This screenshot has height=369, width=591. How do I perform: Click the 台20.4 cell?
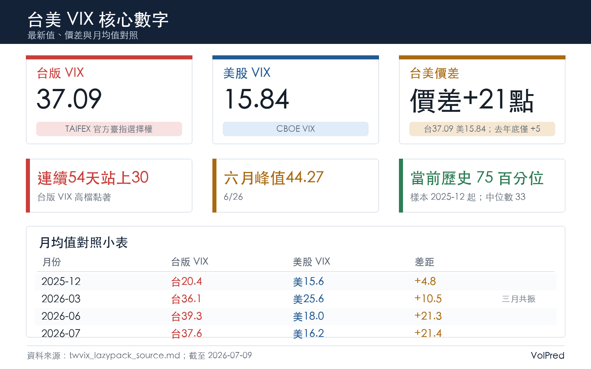(187, 282)
